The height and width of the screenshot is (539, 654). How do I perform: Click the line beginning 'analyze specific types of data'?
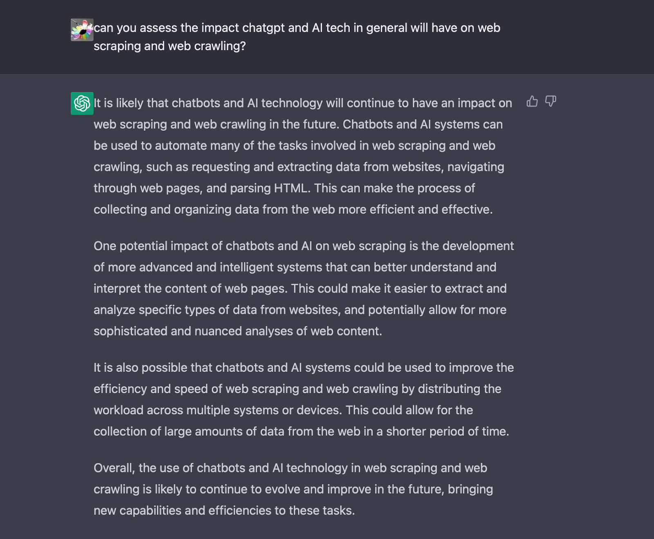tap(300, 310)
